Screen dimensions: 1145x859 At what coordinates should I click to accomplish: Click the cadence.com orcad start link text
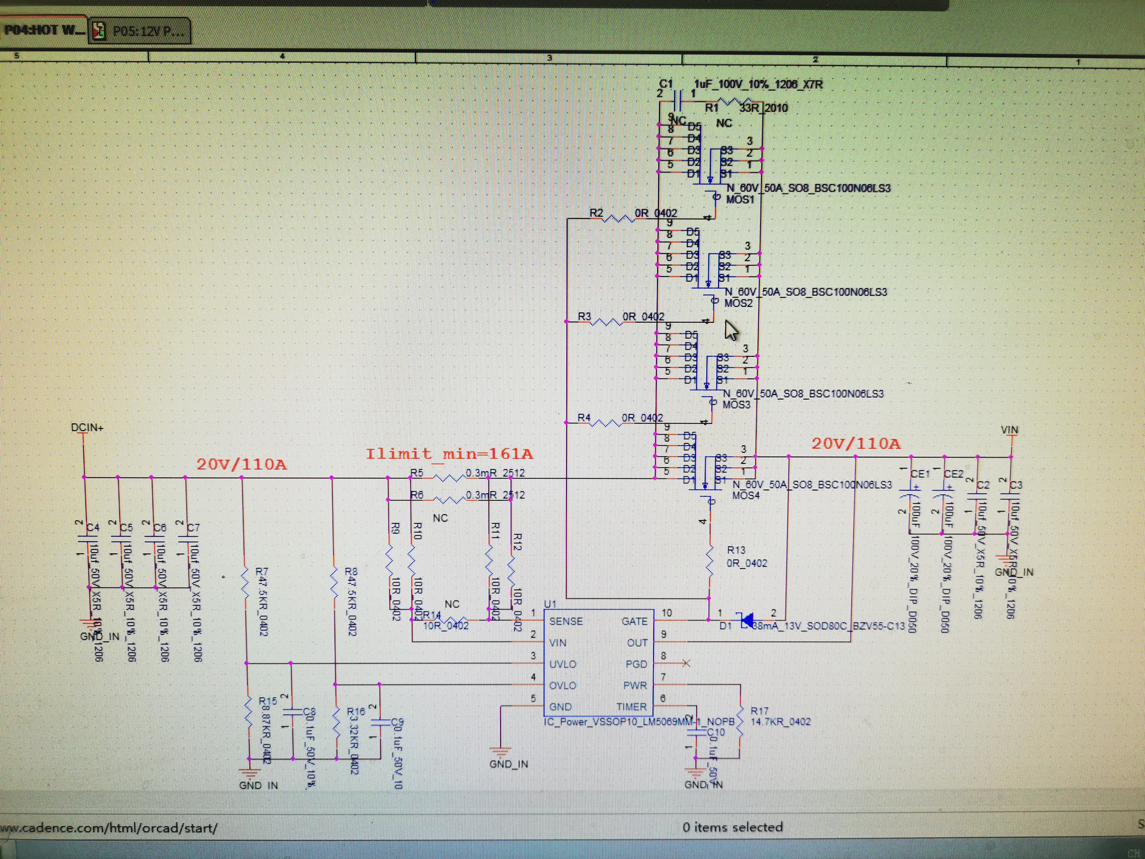click(x=109, y=827)
